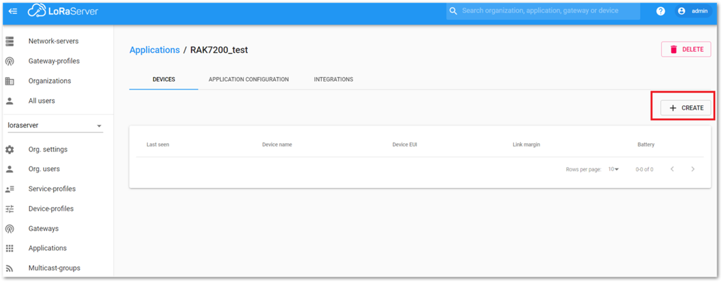Click the Service-profiles icon
The width and height of the screenshot is (722, 282).
point(10,189)
